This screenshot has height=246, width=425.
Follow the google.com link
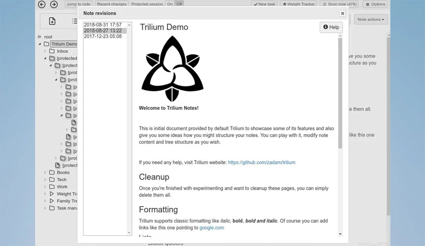click(211, 228)
